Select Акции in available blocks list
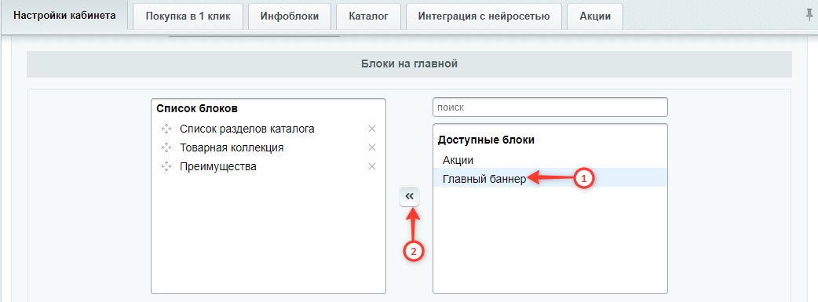Viewport: 818px width, 302px height. (x=550, y=159)
